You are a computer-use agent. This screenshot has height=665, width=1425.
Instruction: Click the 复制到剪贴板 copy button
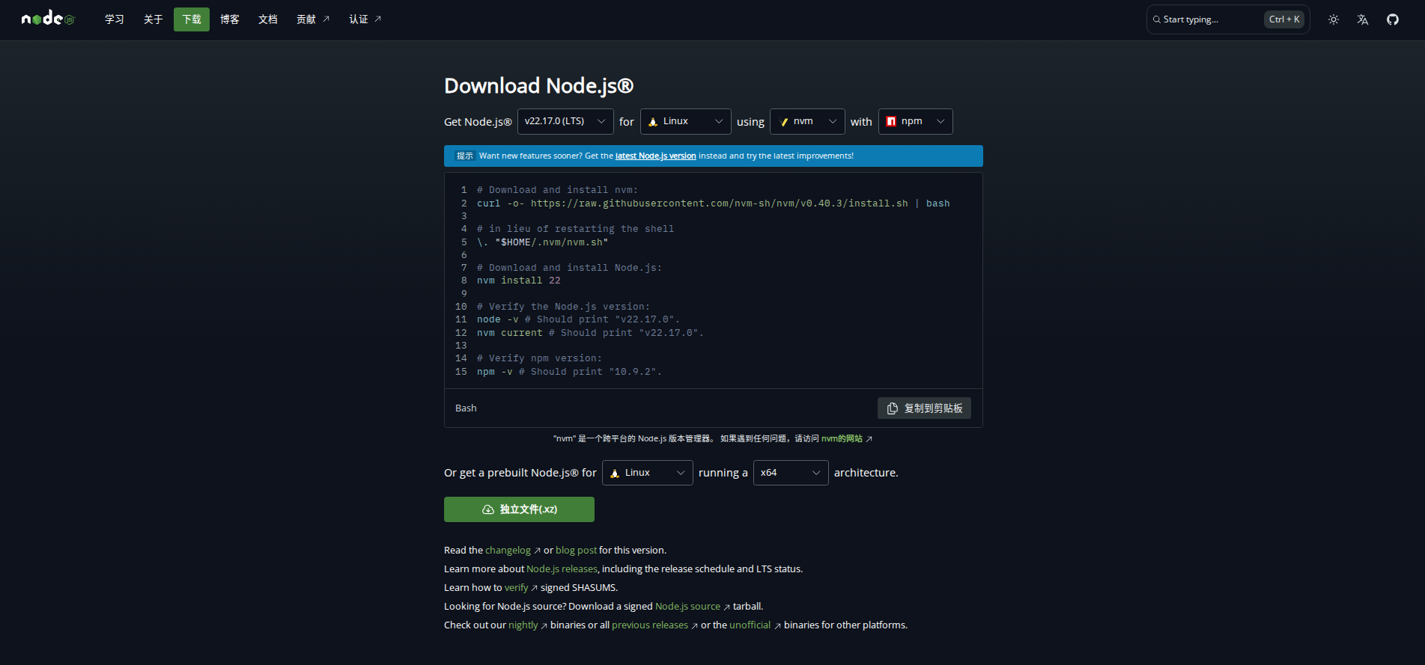(x=924, y=408)
